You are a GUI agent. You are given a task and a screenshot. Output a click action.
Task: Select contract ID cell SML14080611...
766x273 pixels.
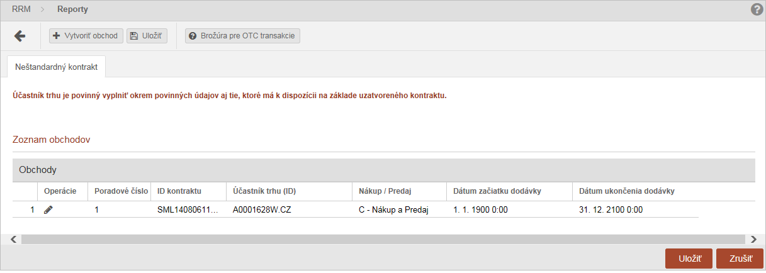tap(188, 210)
